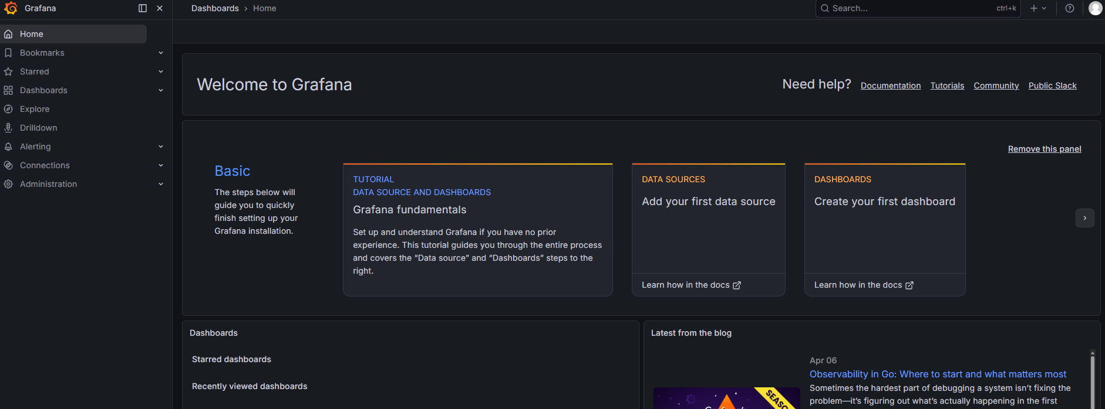This screenshot has height=409, width=1105.
Task: Open Connections in the sidebar
Action: pyautogui.click(x=45, y=165)
